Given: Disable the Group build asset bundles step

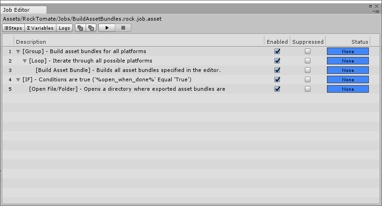Looking at the screenshot, I should [x=277, y=51].
